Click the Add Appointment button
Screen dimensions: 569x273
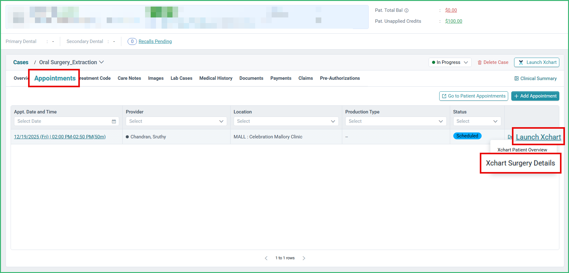tap(535, 96)
